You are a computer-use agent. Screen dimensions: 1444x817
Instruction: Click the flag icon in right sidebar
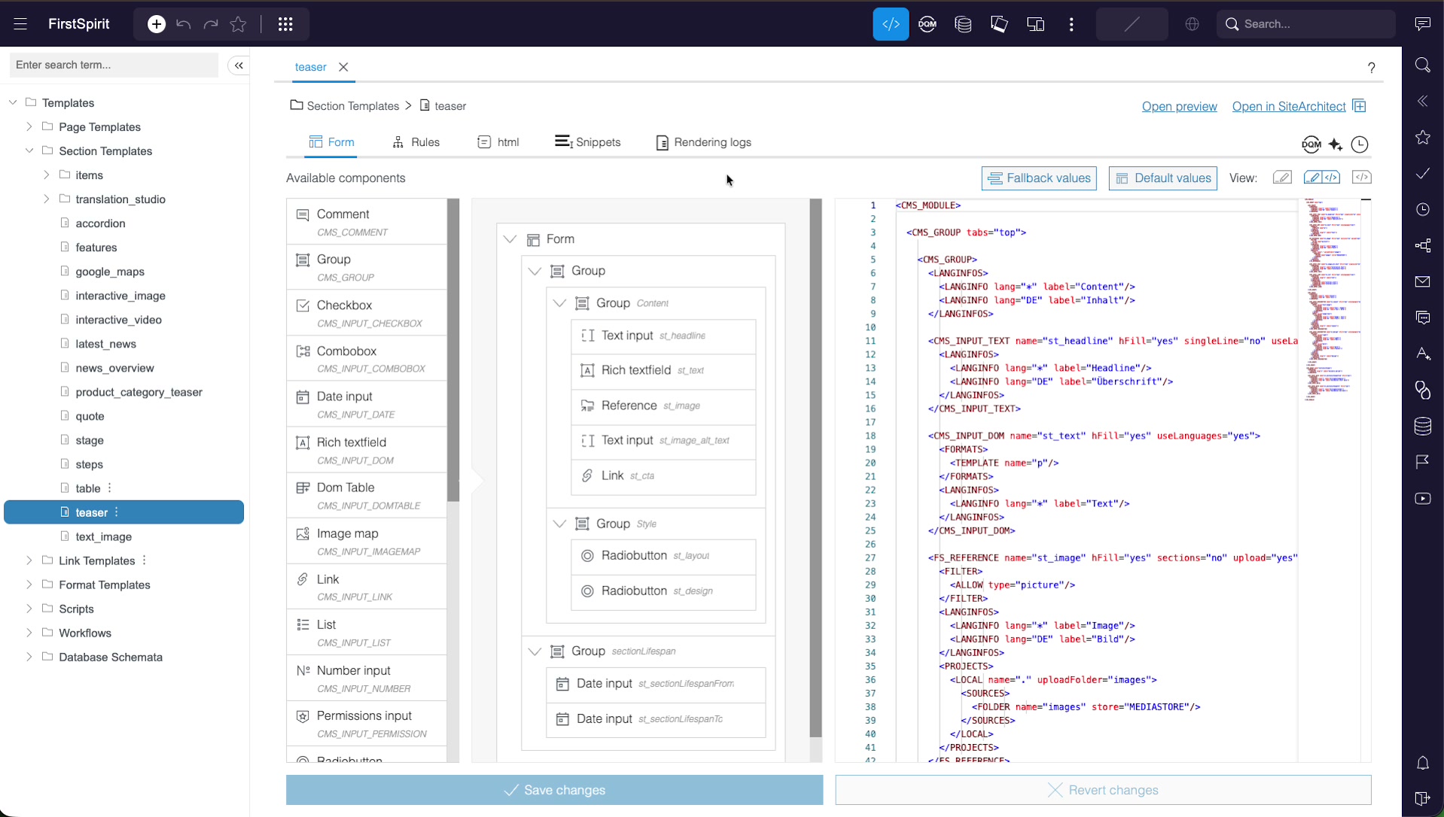point(1422,462)
